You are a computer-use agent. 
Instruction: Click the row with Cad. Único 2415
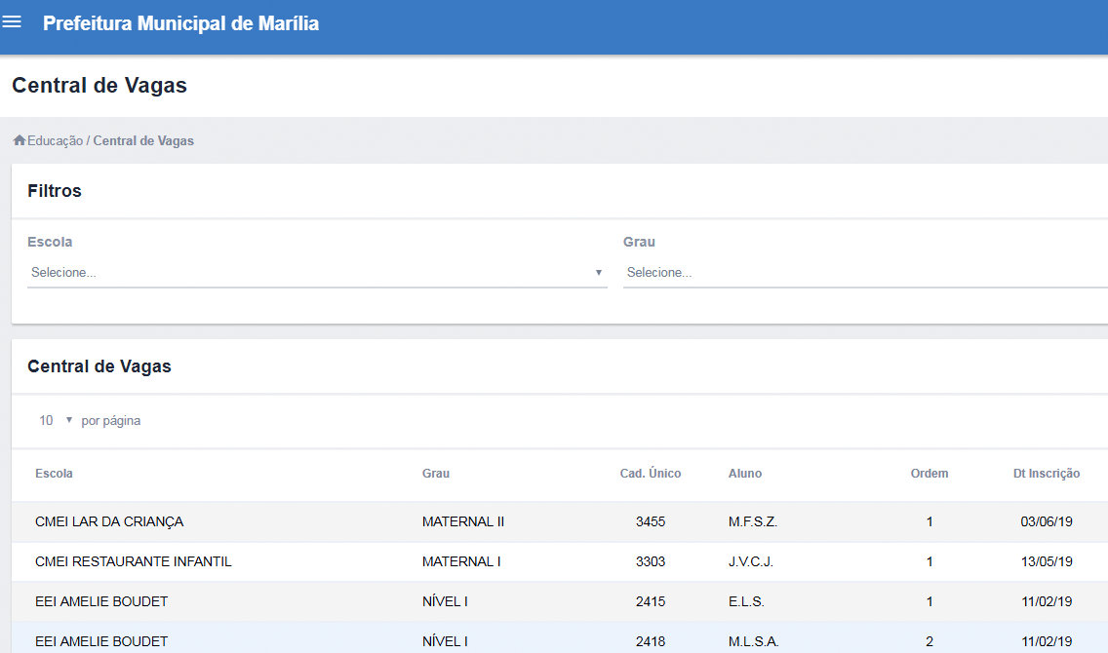click(651, 602)
